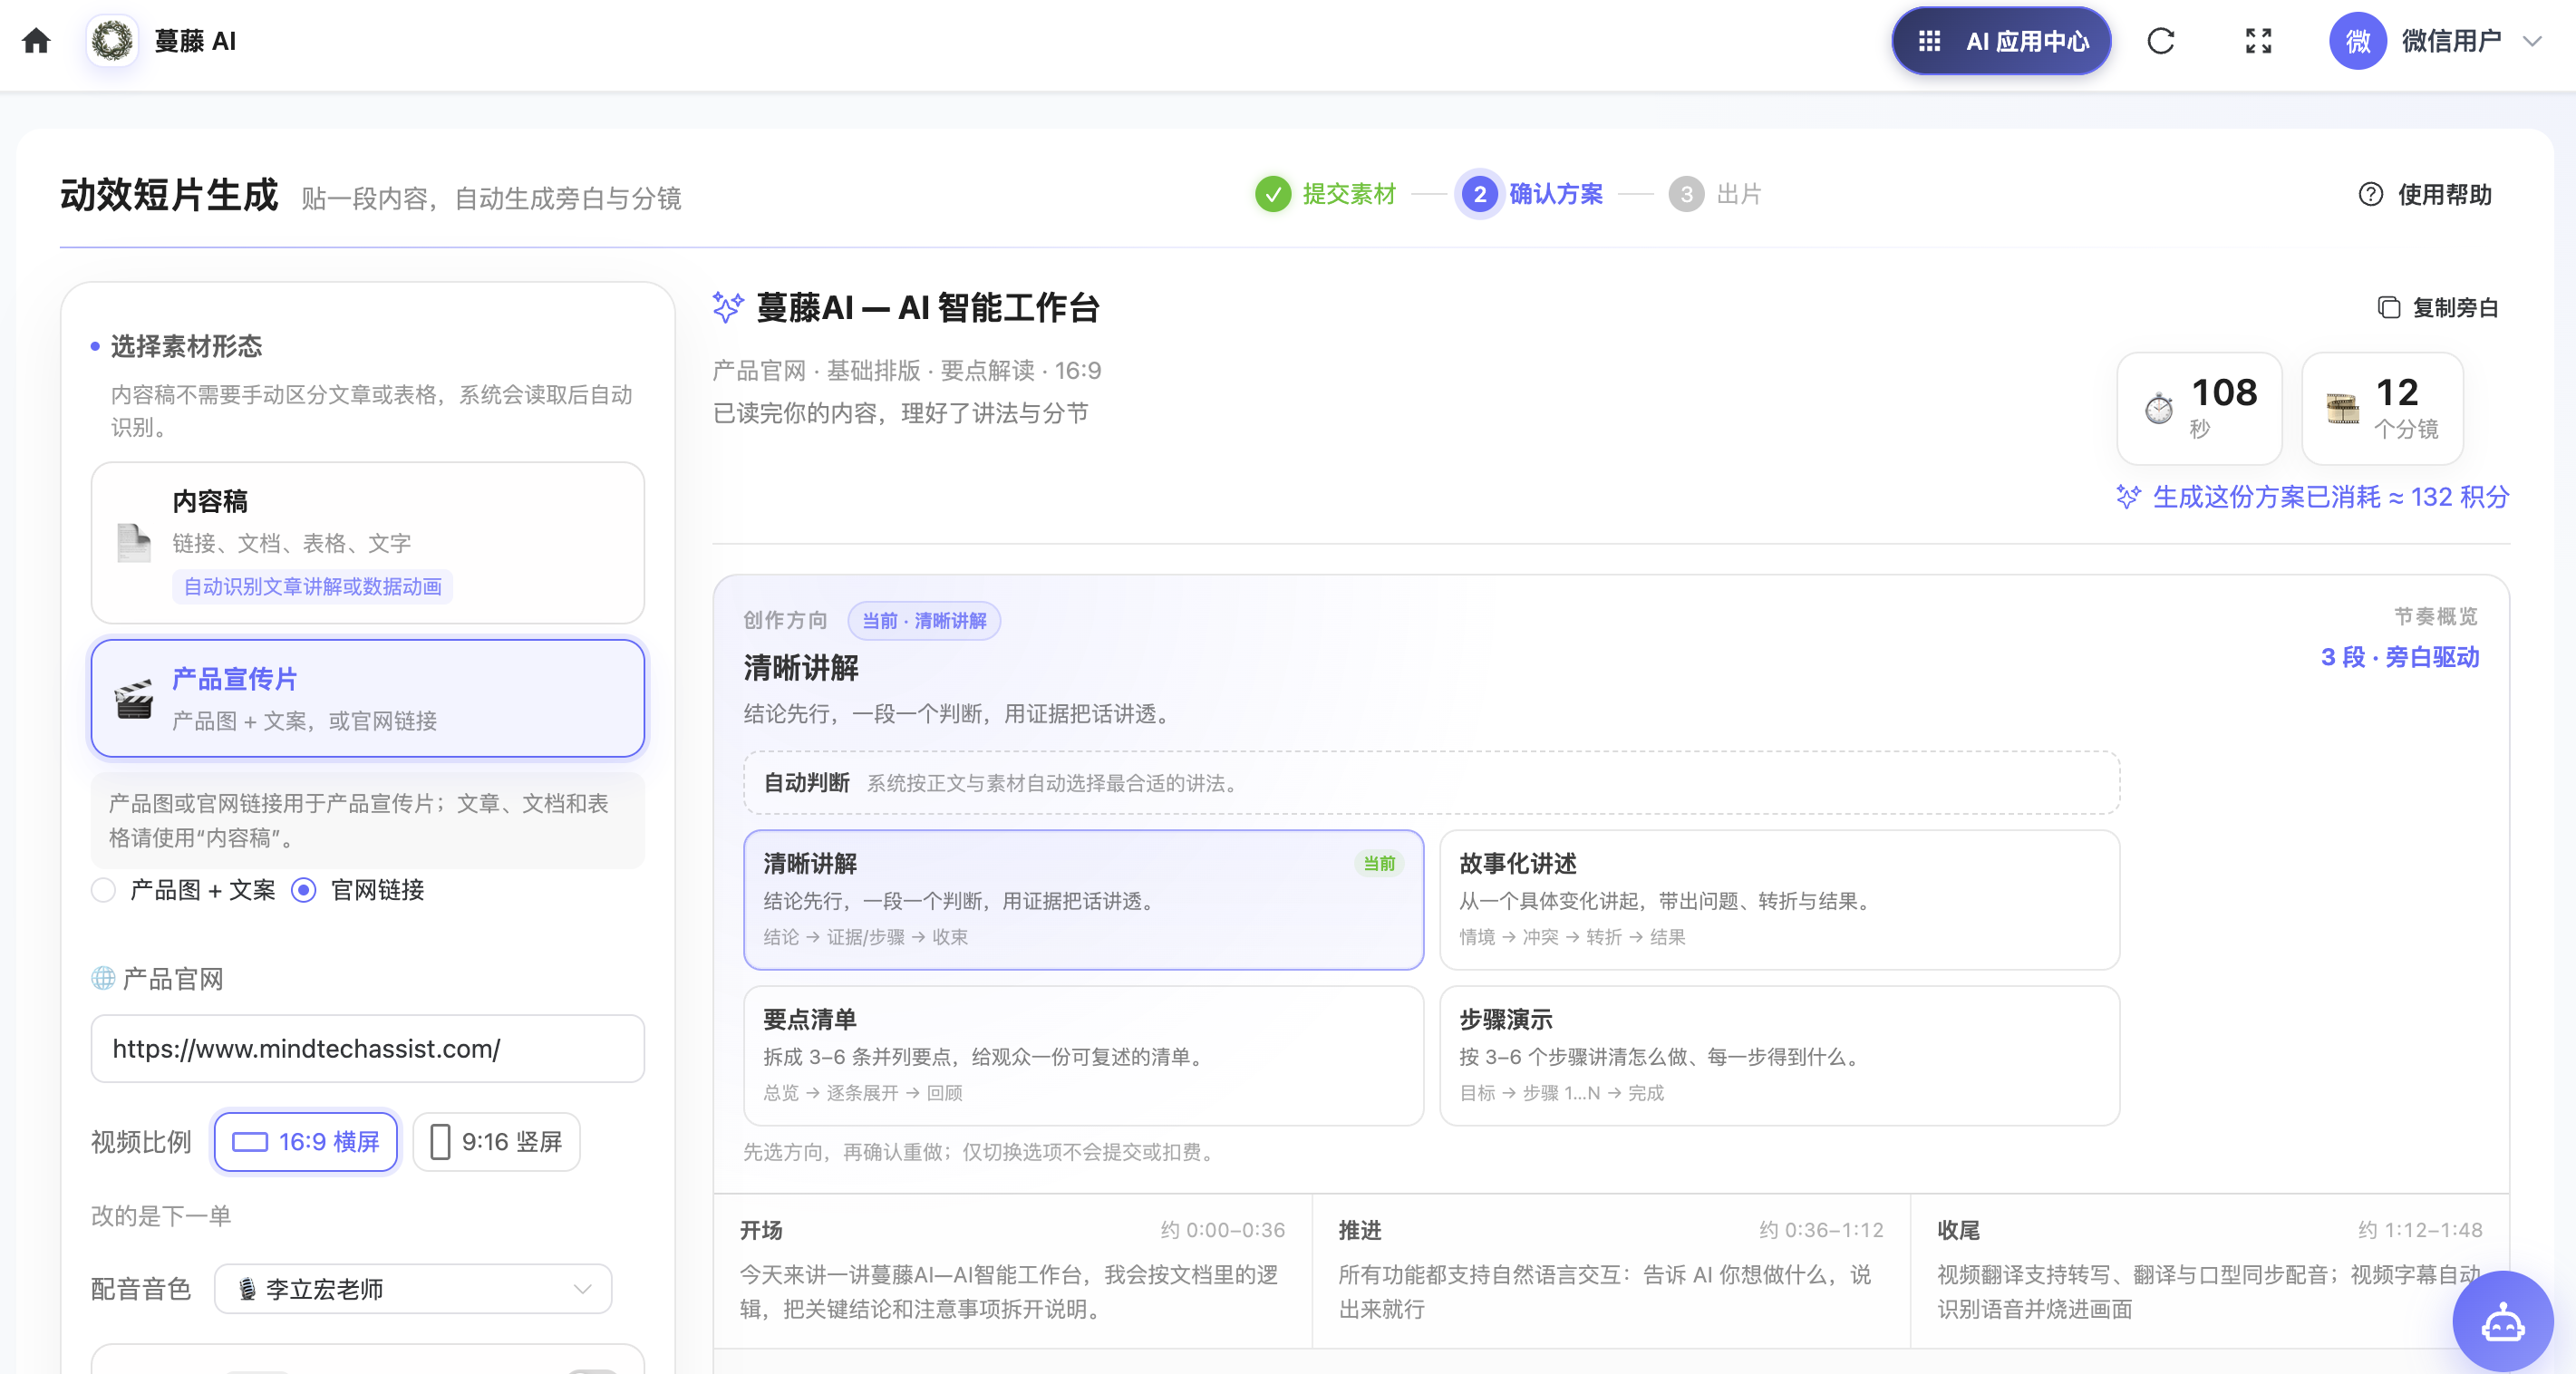Screen dimensions: 2576x1374
Task: Click the clapperboard icon on 产品宣传片
Action: (x=133, y=699)
